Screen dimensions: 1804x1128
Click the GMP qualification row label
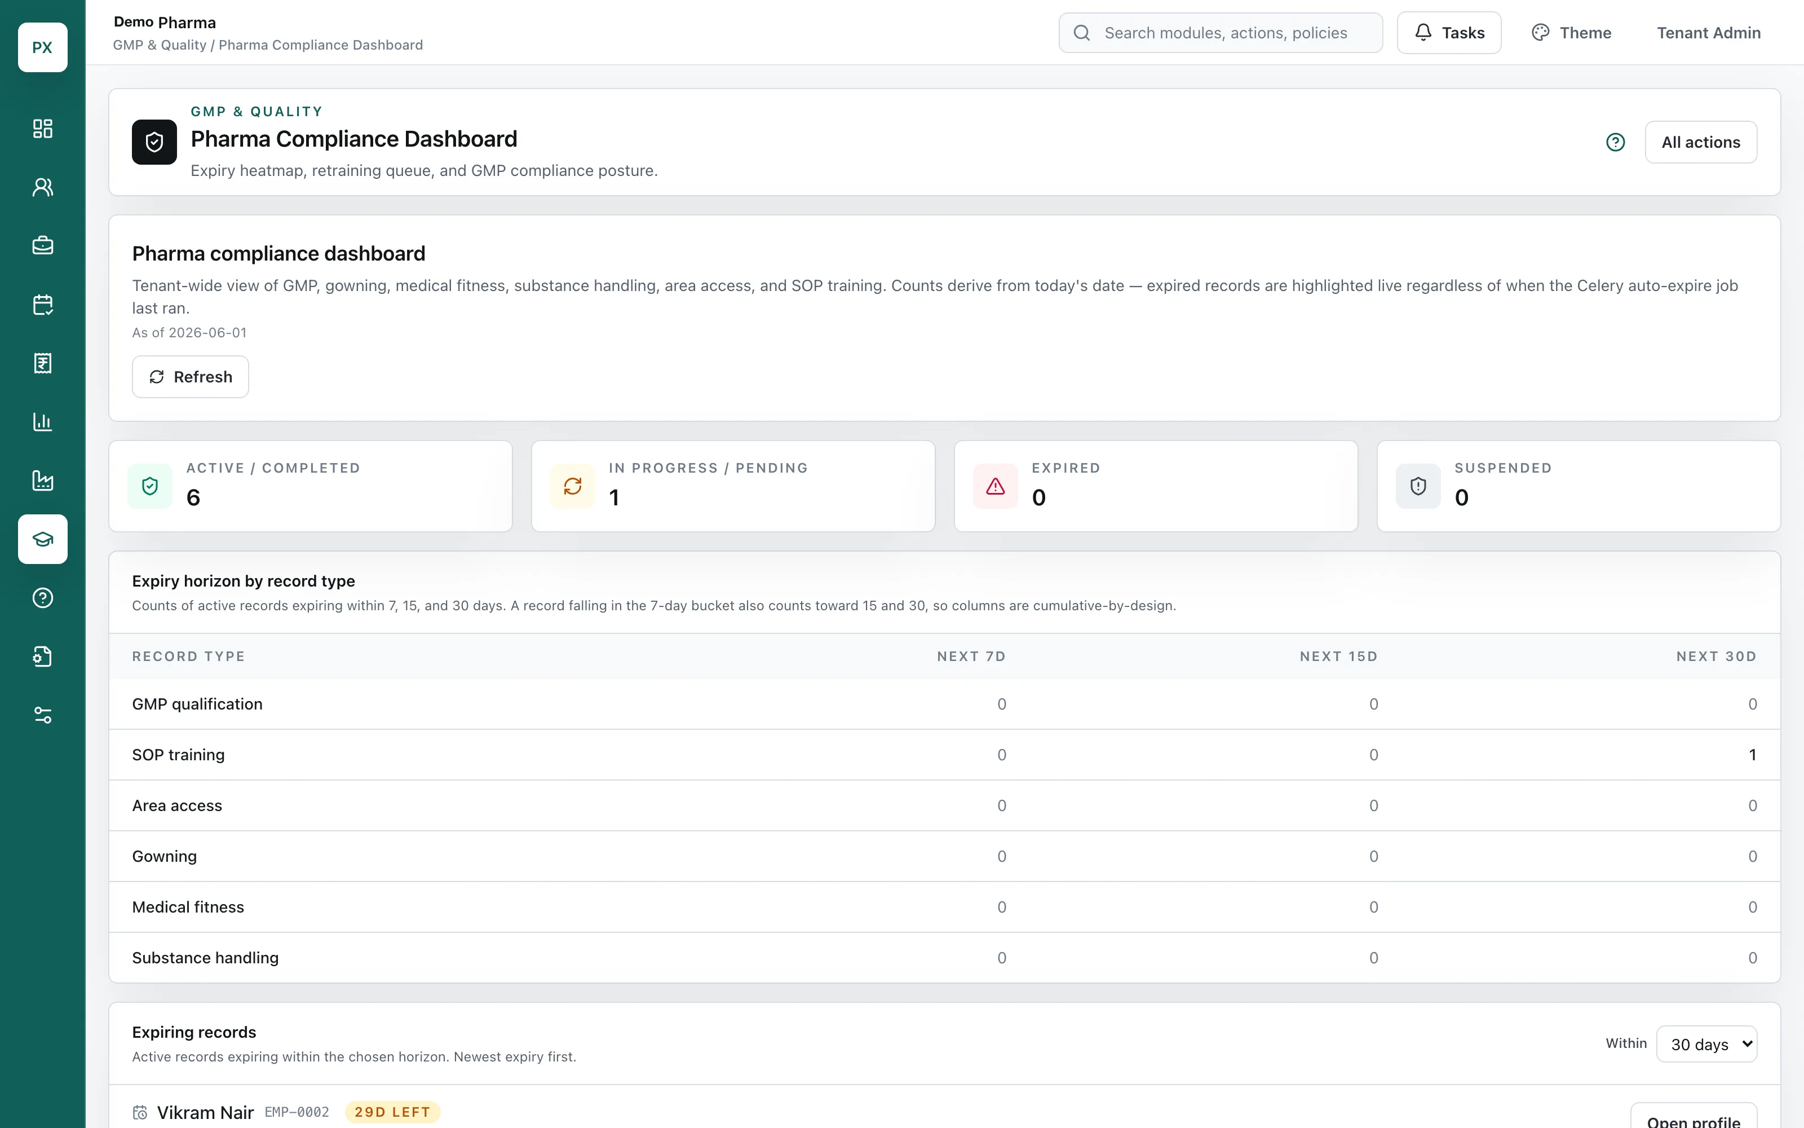coord(197,704)
